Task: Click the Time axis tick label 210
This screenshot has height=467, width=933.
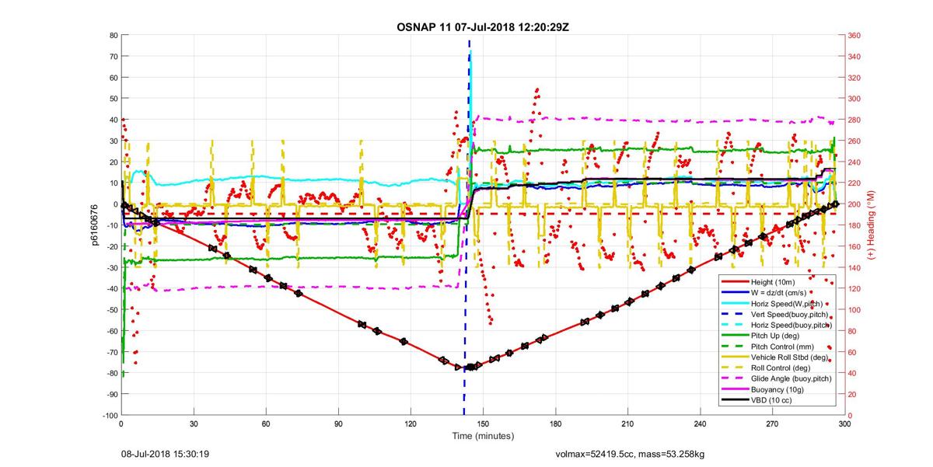Action: pyautogui.click(x=627, y=424)
